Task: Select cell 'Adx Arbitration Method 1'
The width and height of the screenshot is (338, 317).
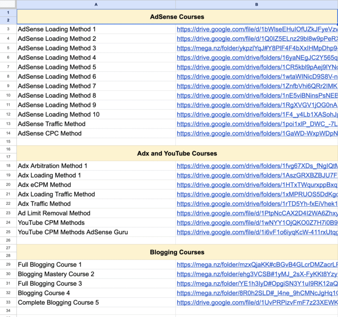Action: (96, 166)
